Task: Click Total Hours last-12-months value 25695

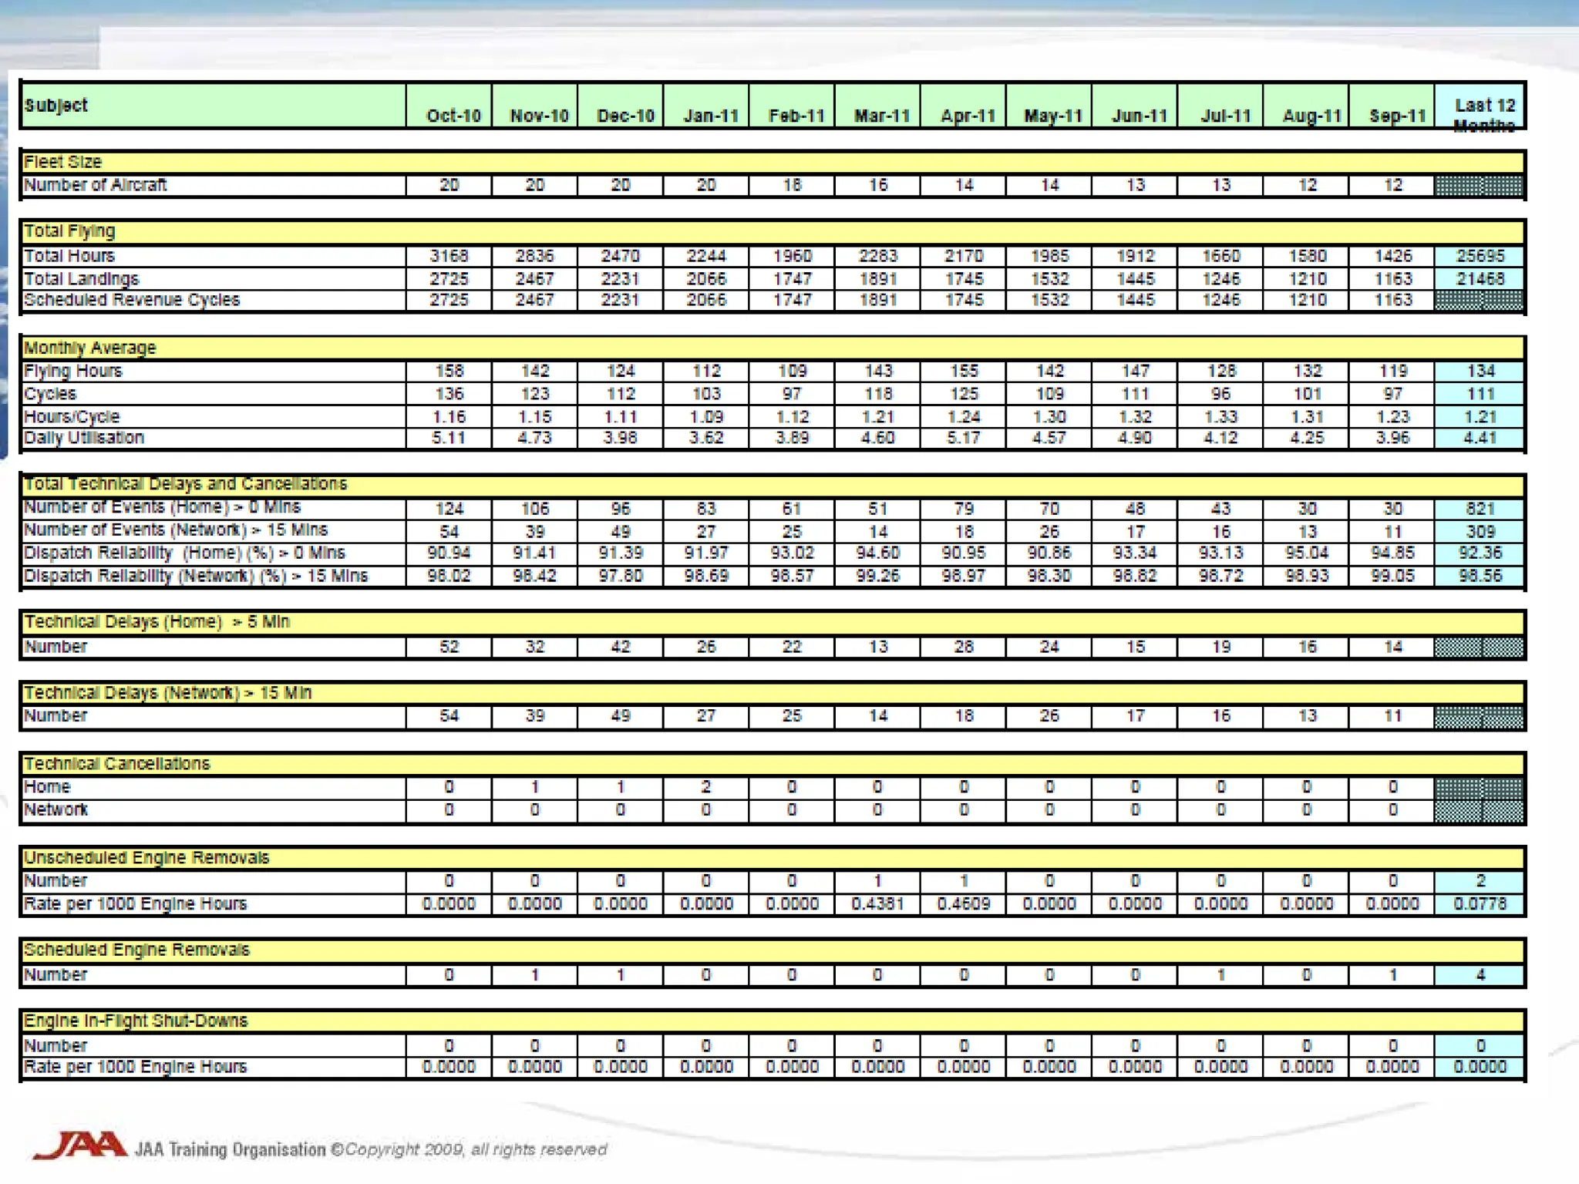Action: 1480,256
